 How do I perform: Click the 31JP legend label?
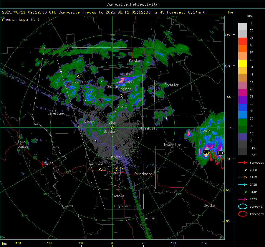pyautogui.click(x=253, y=192)
